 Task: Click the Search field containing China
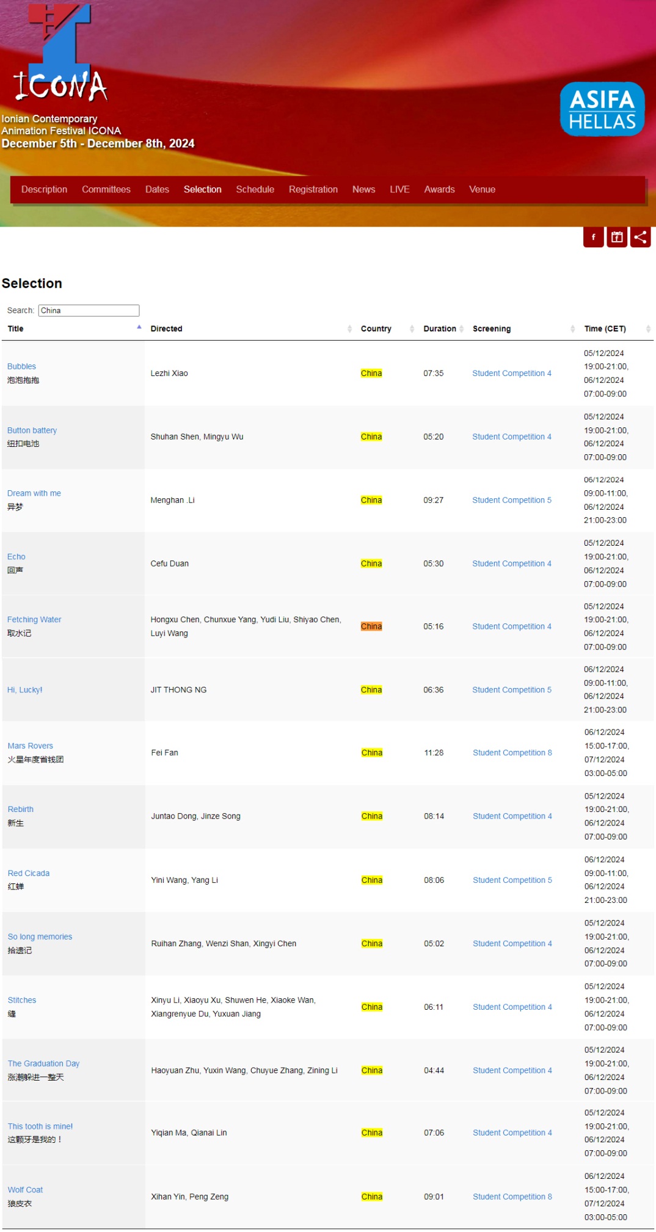(89, 311)
